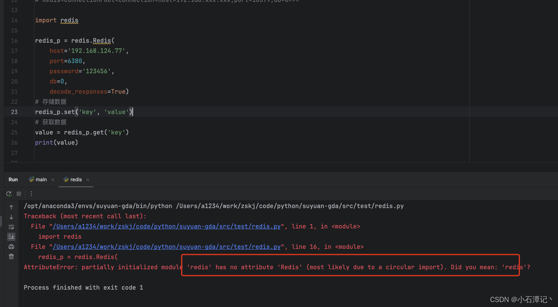Open more Run toolbar options
This screenshot has height=307, width=558.
point(31,194)
